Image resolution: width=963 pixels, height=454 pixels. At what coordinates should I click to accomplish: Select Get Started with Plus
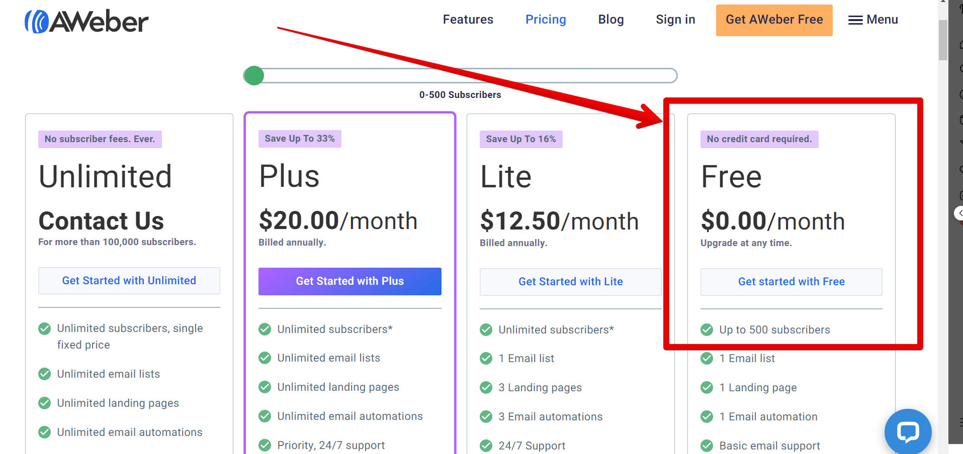350,281
